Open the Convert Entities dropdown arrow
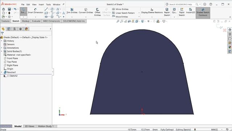 86,17
